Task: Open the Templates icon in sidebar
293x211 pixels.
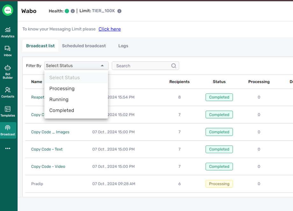Action: click(8, 111)
